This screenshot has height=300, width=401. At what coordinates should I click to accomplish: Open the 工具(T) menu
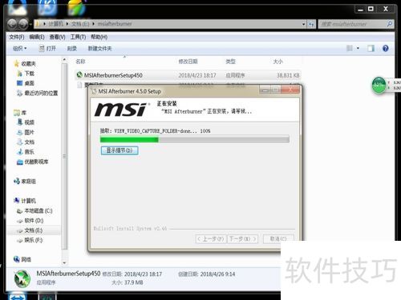[x=78, y=37]
